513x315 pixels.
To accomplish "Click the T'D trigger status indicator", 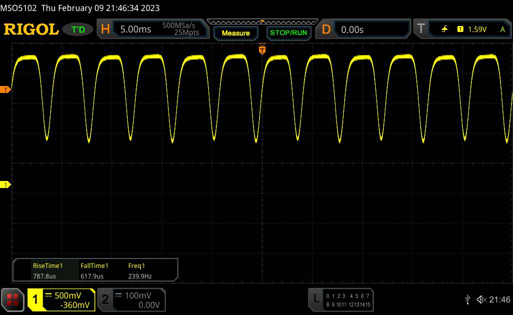I will click(78, 29).
